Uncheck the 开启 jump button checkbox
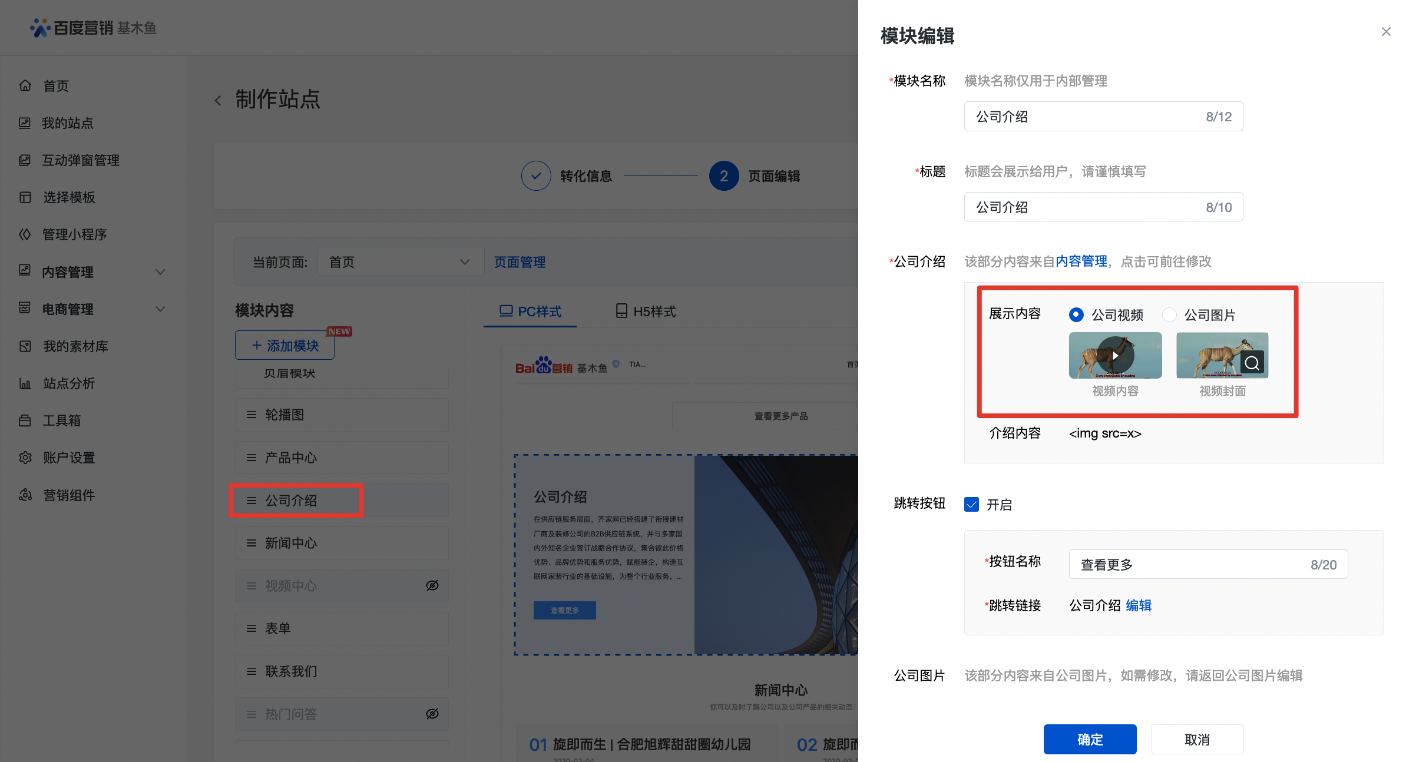1416x762 pixels. coord(971,505)
